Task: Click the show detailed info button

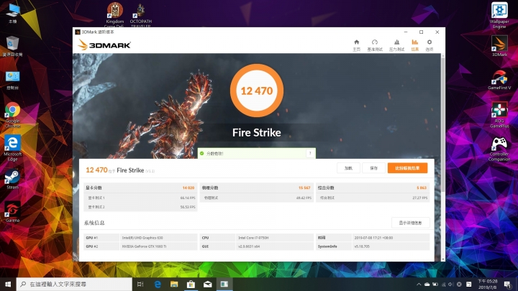Action: point(410,223)
